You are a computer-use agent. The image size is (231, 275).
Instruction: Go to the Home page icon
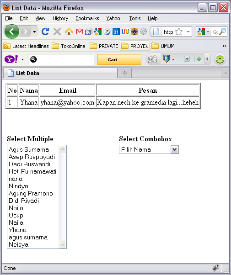coord(69,32)
